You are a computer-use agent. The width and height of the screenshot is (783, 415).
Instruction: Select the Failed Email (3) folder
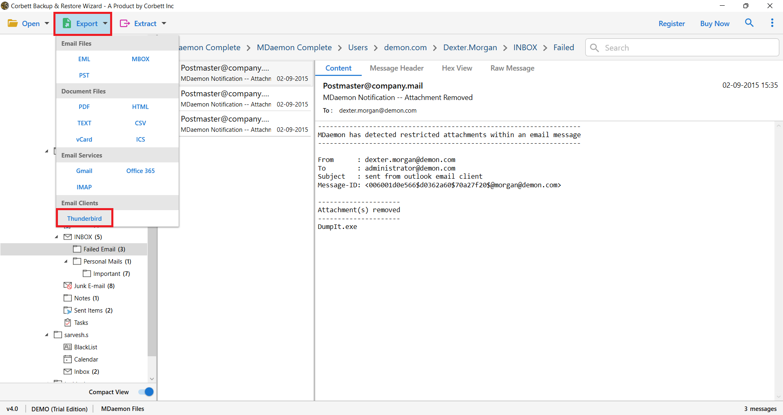click(x=74, y=249)
